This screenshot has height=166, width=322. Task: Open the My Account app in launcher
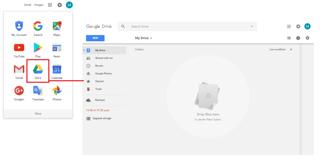[x=19, y=28]
